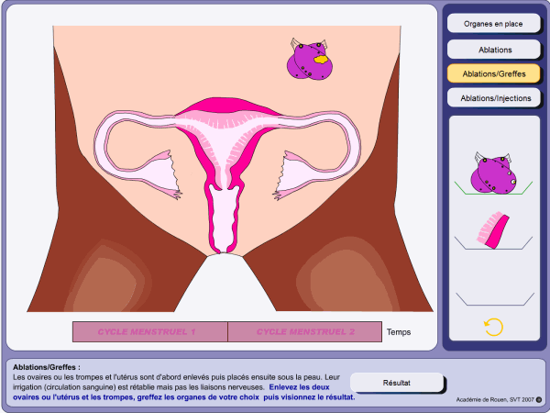
Task: Open the Ablations/Greffes mode
Action: tap(493, 73)
